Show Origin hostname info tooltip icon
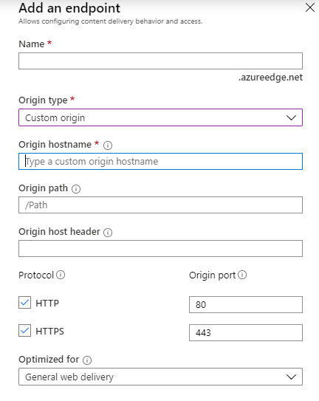This screenshot has height=401, width=319. click(x=108, y=145)
